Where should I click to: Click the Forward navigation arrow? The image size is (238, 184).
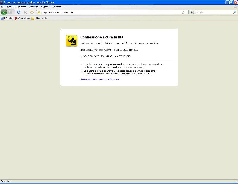coord(10,12)
